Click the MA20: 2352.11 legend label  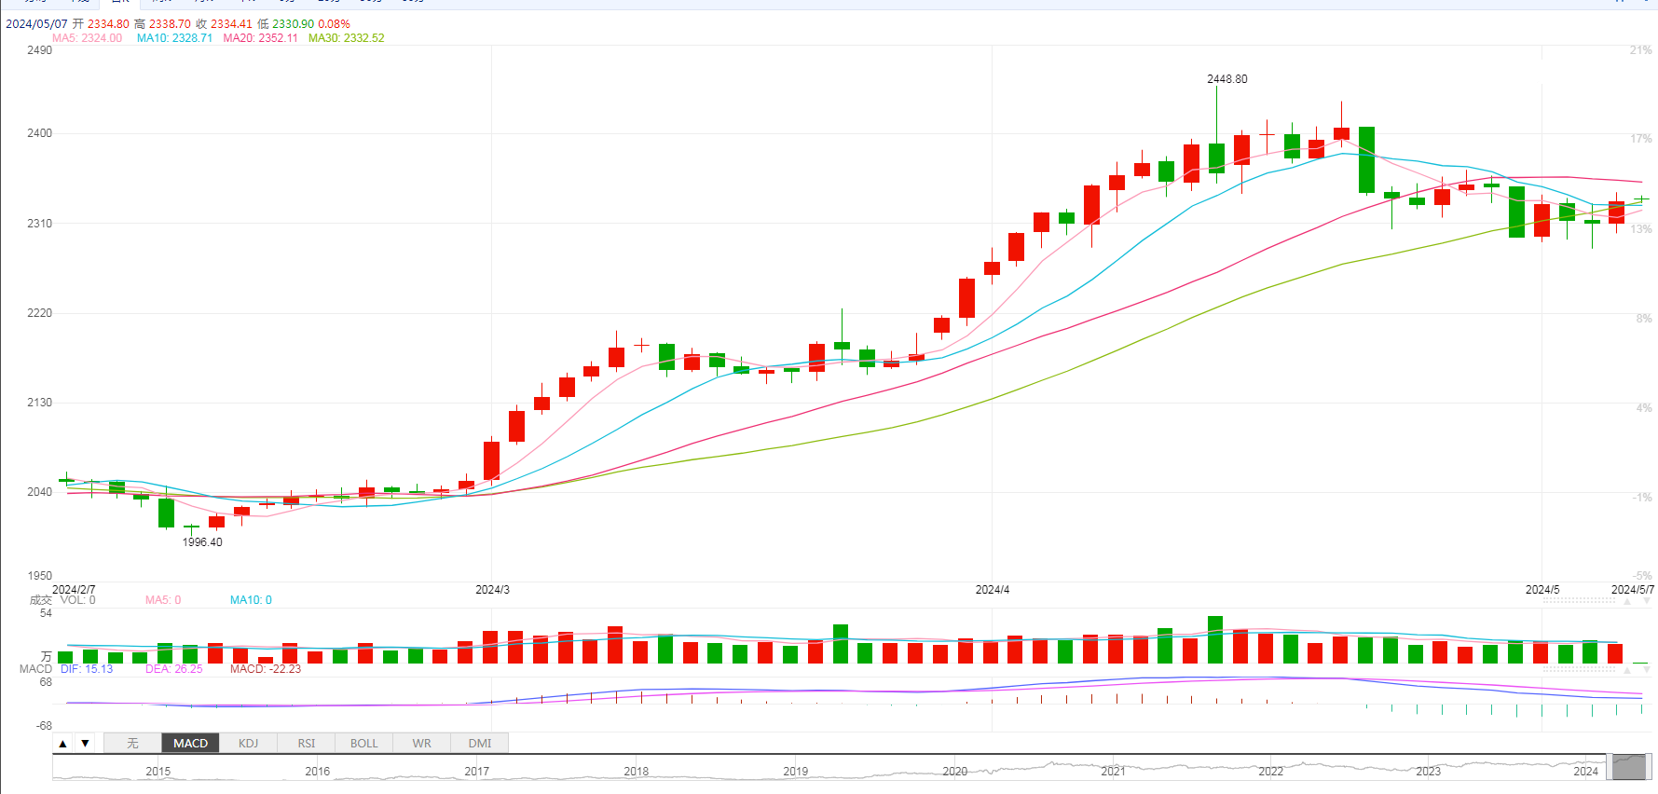point(260,38)
